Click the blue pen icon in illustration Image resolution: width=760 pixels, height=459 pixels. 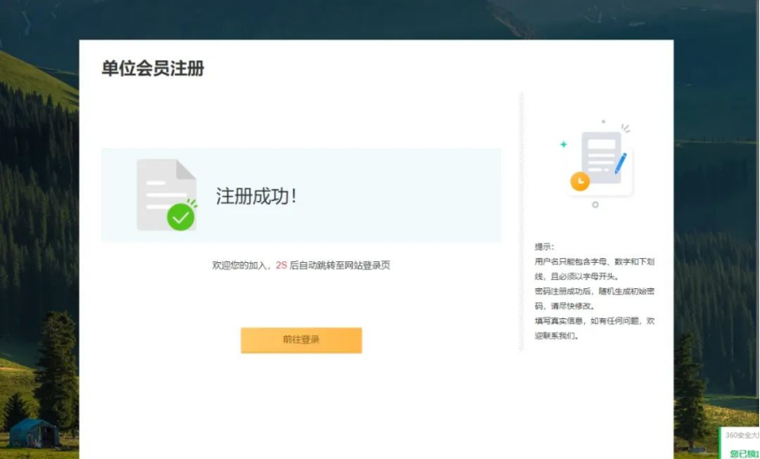pyautogui.click(x=621, y=162)
